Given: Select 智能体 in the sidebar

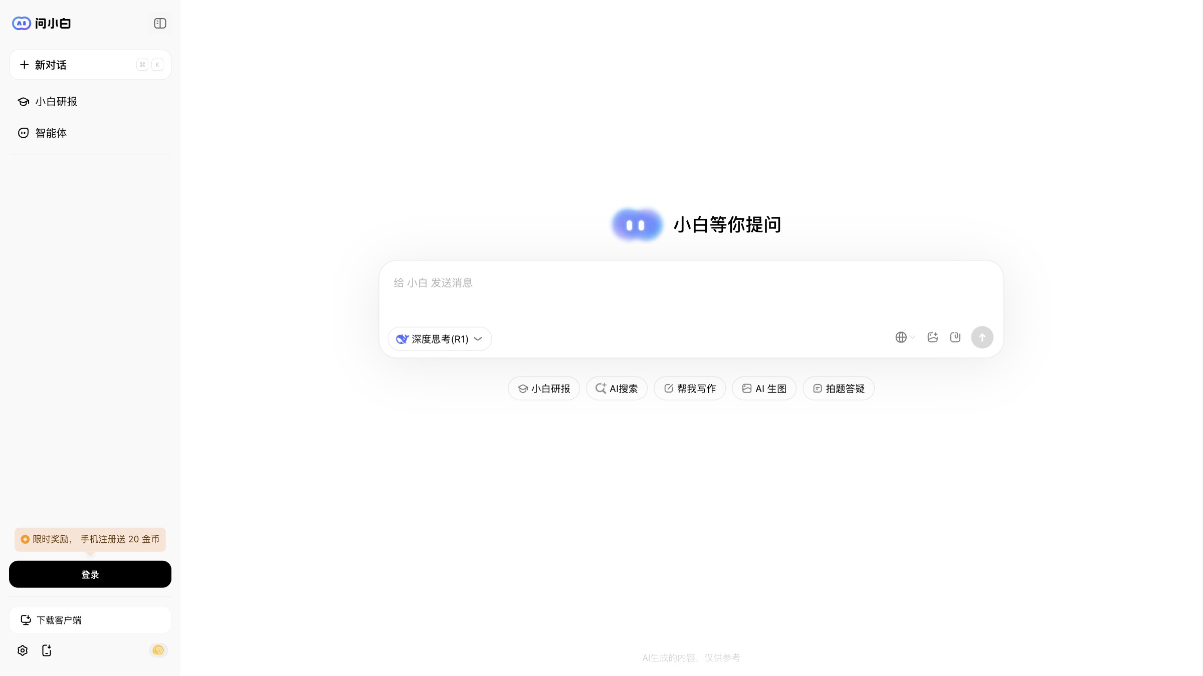Looking at the screenshot, I should pos(51,133).
